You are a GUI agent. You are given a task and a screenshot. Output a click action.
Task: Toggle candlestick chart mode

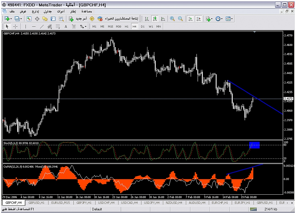click(x=155, y=19)
